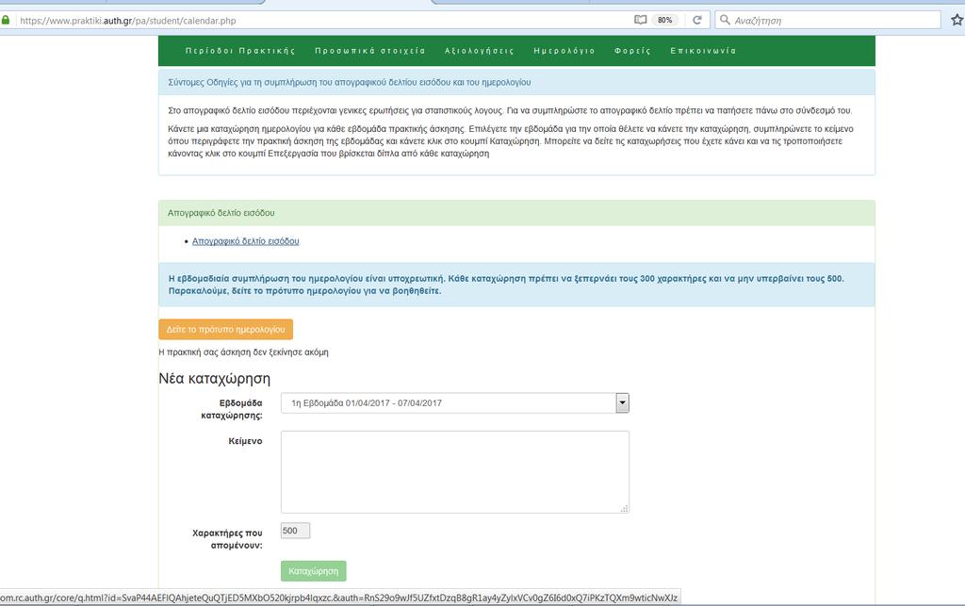The height and width of the screenshot is (606, 965).
Task: Open Αξιολογήσεις menu item
Action: pyautogui.click(x=480, y=51)
